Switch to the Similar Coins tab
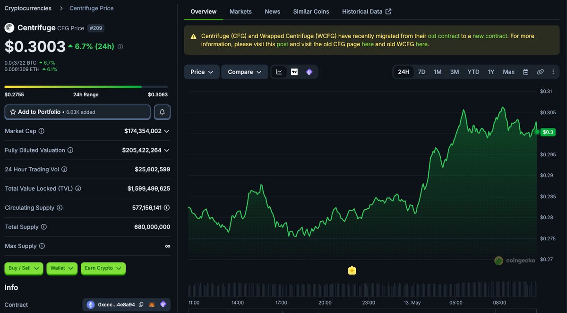The height and width of the screenshot is (313, 567). pyautogui.click(x=311, y=11)
